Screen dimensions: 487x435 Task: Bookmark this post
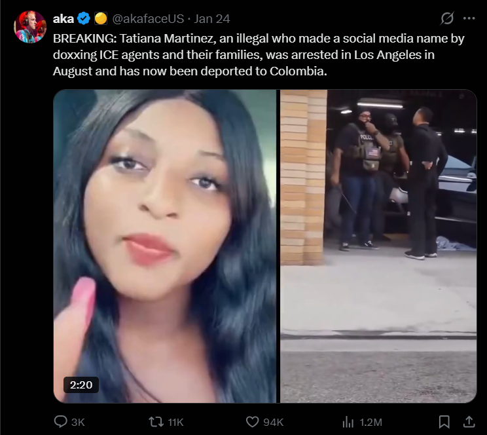444,422
